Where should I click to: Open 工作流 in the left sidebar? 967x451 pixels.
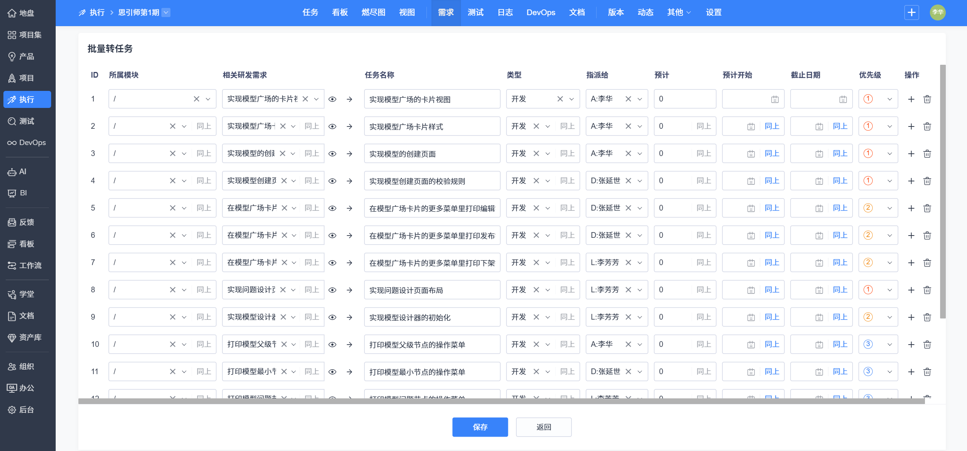click(27, 265)
